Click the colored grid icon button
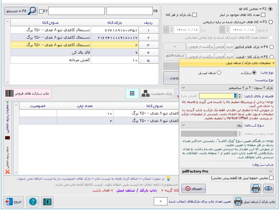The image size is (279, 210). (132, 93)
